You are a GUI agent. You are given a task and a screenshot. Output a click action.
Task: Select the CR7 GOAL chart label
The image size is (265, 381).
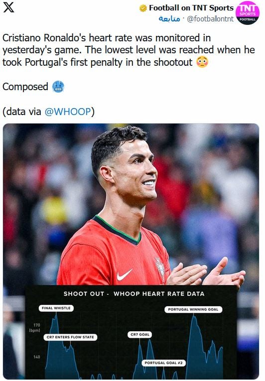140,335
